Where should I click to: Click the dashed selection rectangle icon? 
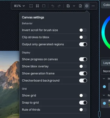[44, 6]
